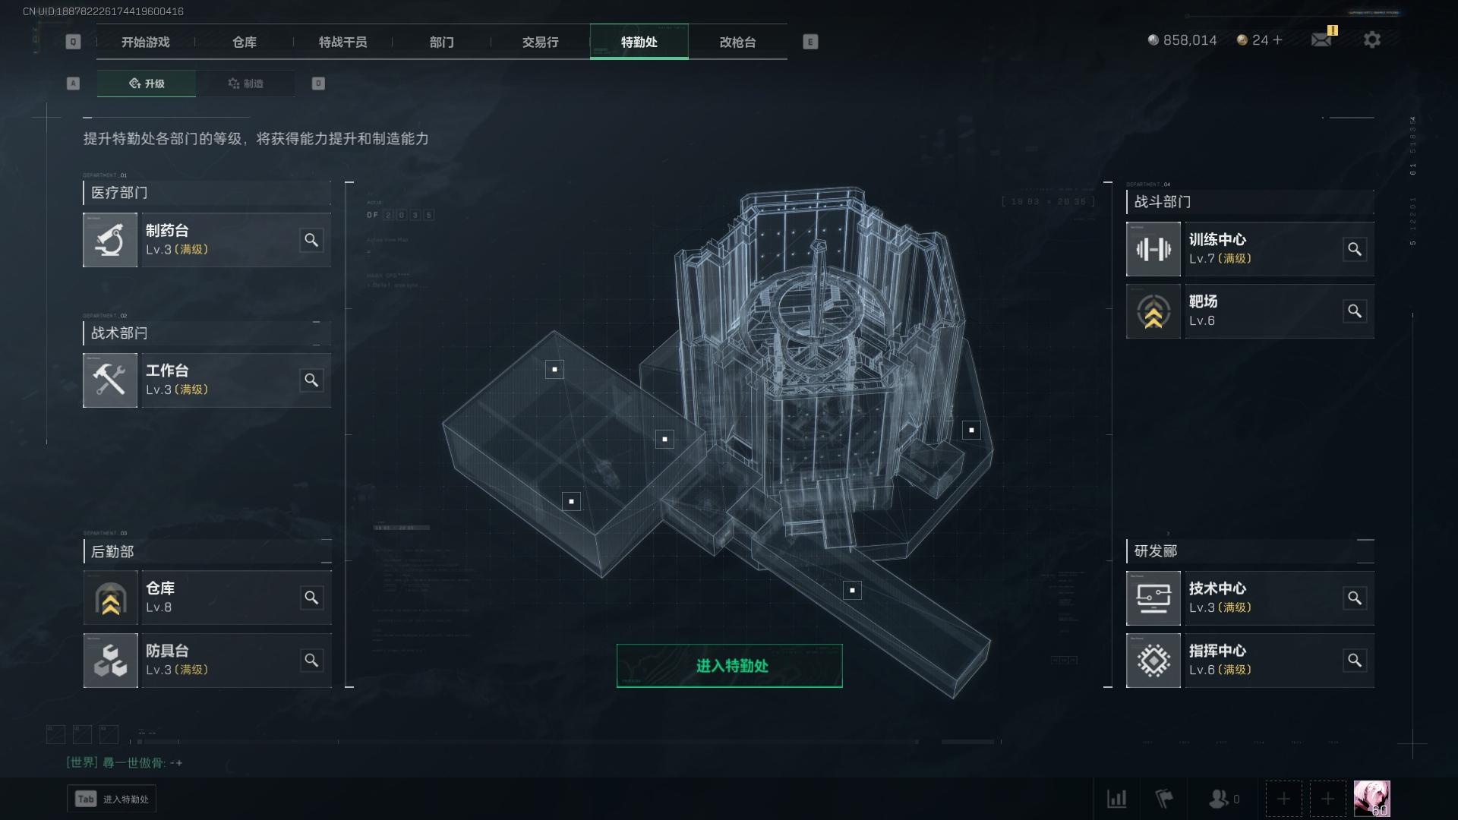The image size is (1458, 820).
Task: Click the 工作台 hammer and wrench icon
Action: click(110, 380)
